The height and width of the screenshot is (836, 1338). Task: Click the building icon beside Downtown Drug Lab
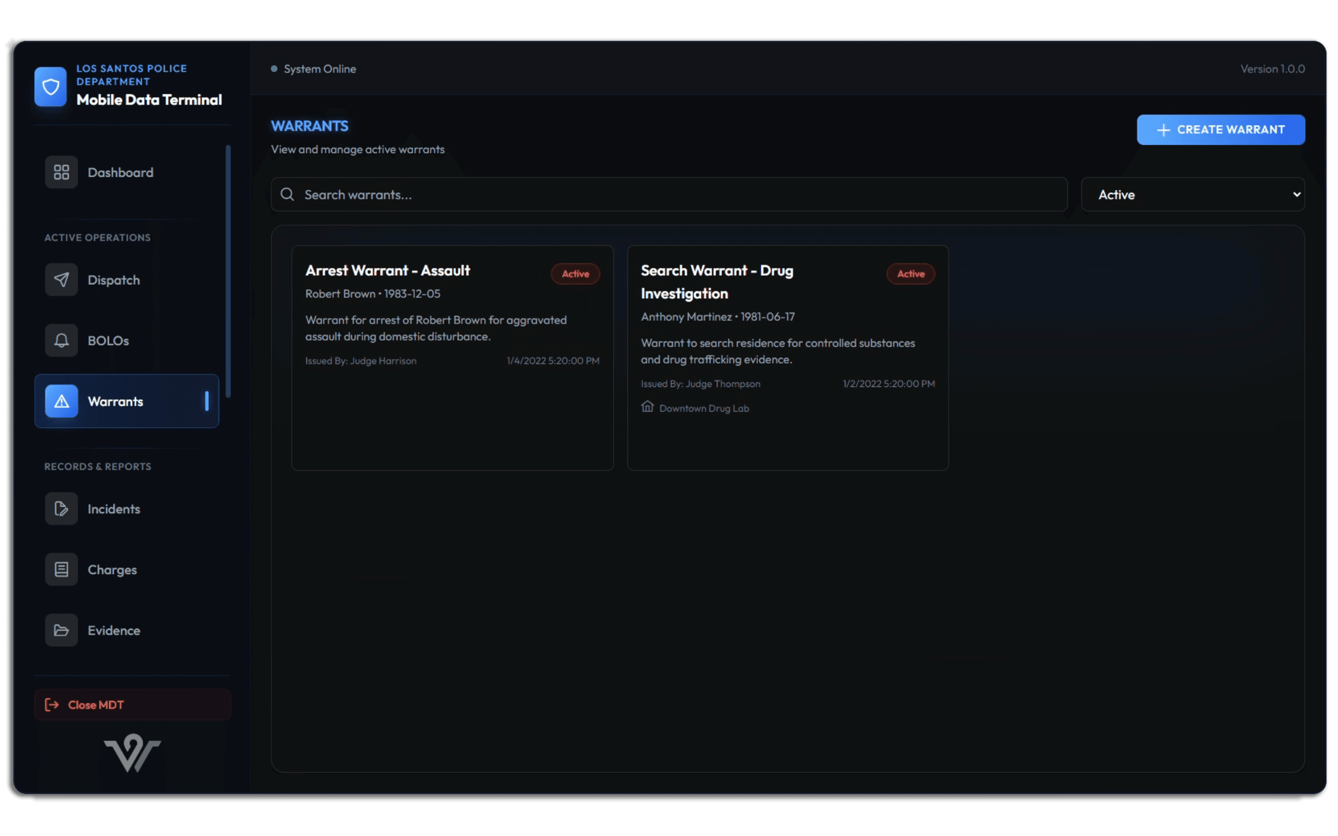pyautogui.click(x=647, y=407)
